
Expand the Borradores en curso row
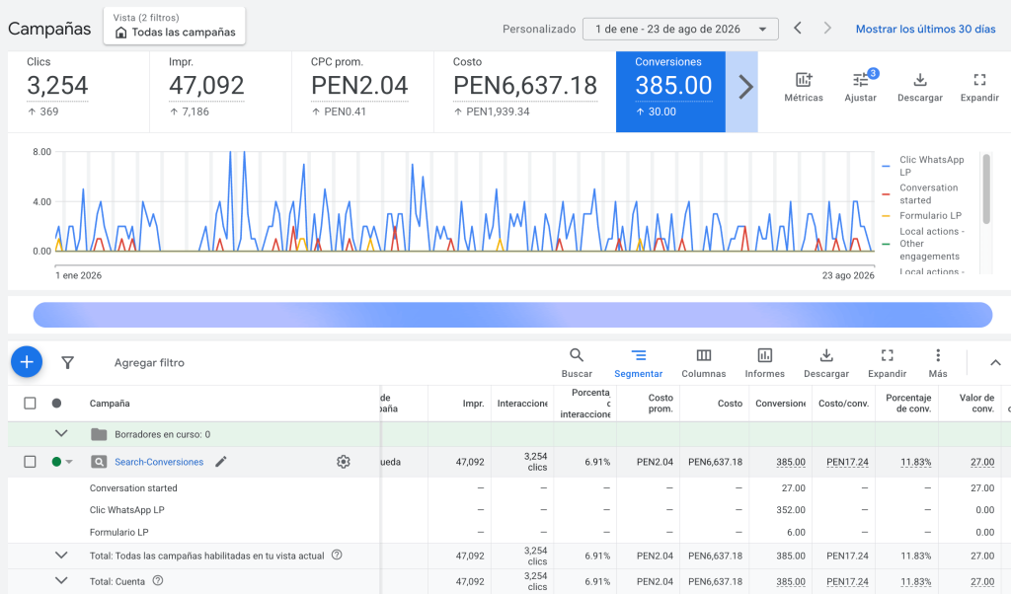[61, 433]
